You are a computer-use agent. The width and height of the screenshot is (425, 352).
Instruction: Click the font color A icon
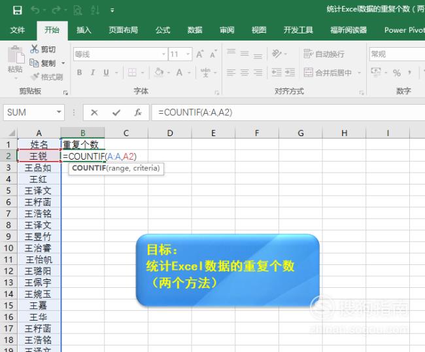tap(179, 73)
